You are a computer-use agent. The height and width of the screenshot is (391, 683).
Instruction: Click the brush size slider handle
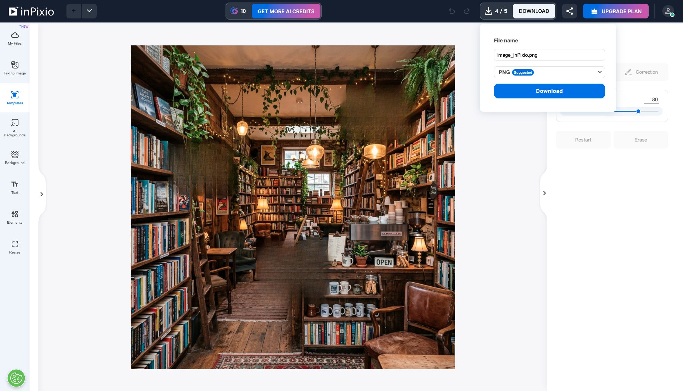tap(638, 111)
